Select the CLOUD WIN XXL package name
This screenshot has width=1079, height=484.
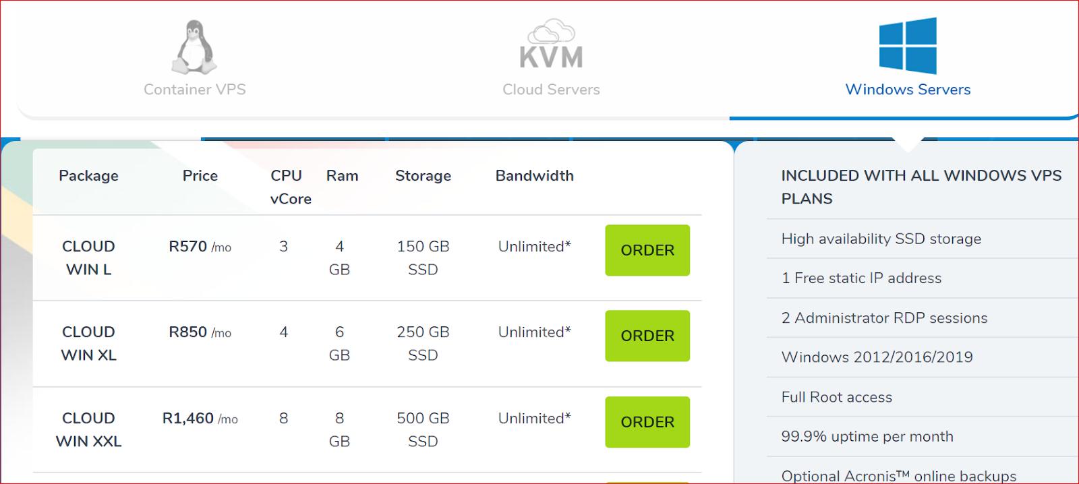(x=88, y=429)
